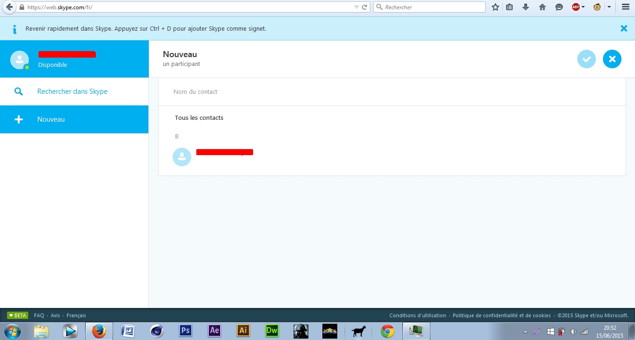
Task: Open Windows Explorer from the taskbar
Action: [x=41, y=331]
